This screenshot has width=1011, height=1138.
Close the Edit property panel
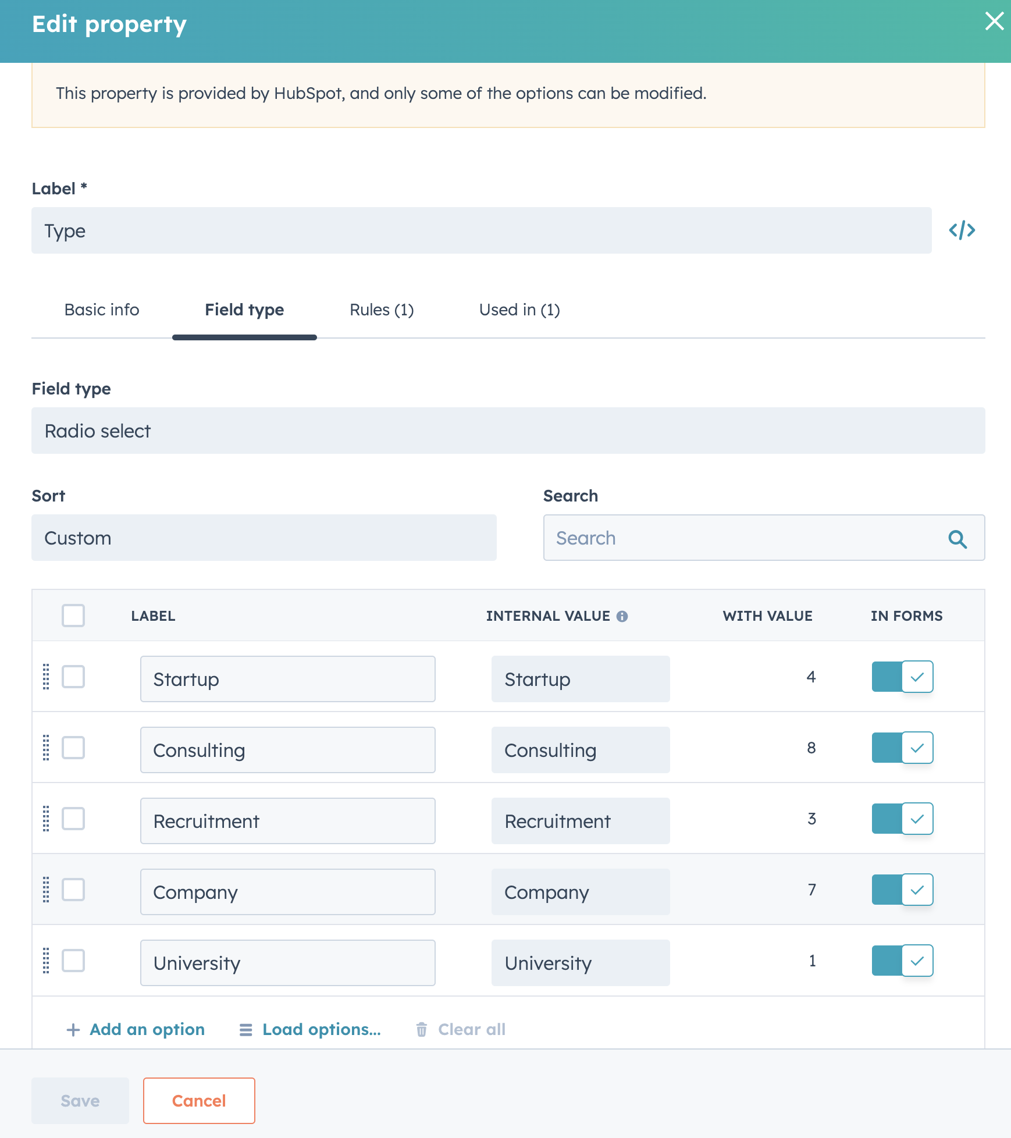tap(994, 22)
